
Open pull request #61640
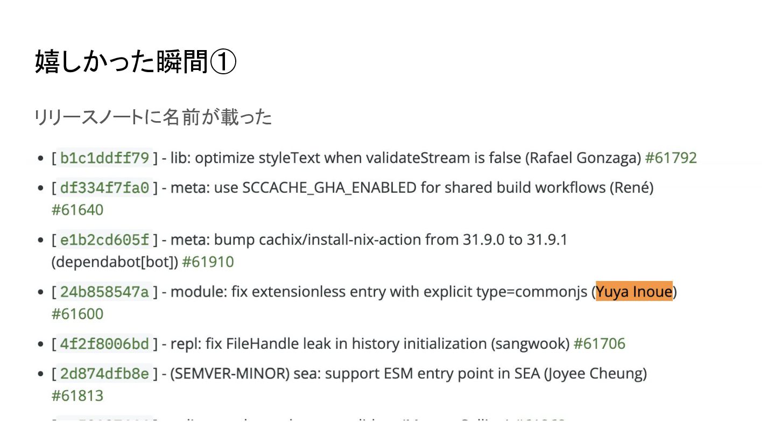coord(77,210)
